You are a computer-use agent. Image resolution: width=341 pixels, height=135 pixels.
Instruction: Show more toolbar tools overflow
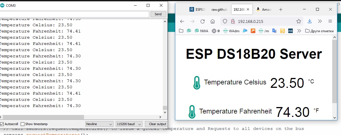pyautogui.click(x=320, y=21)
